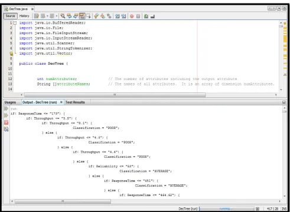Click the lightbulb hint on line 7
The width and height of the screenshot is (290, 212).
11,54
